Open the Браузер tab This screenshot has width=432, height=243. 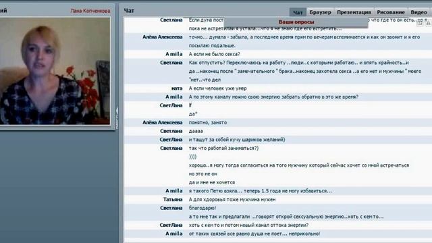tap(320, 12)
